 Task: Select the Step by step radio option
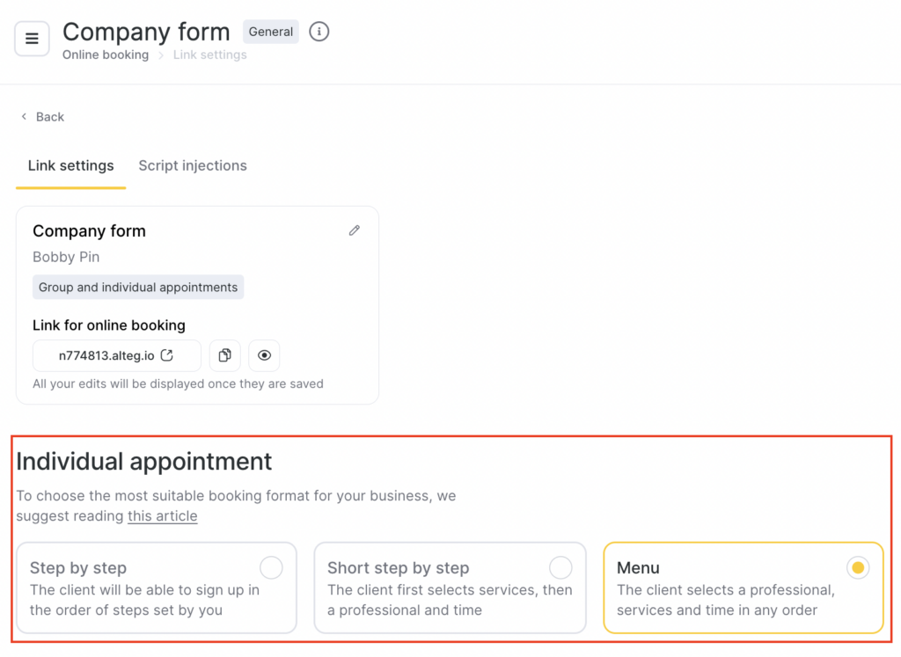point(271,567)
